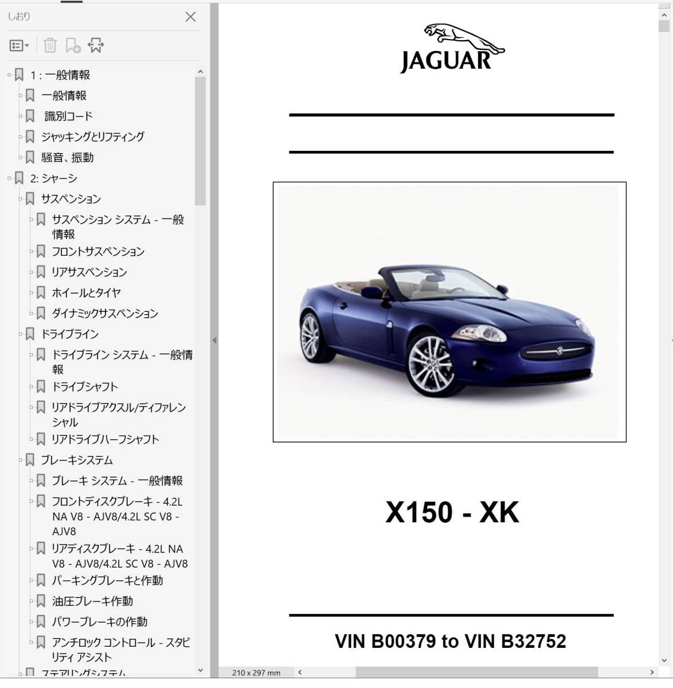Image resolution: width=673 pixels, height=688 pixels.
Task: Open フロントディスクブレーキ - 4.2L NA V8 bookmark
Action: click(117, 517)
